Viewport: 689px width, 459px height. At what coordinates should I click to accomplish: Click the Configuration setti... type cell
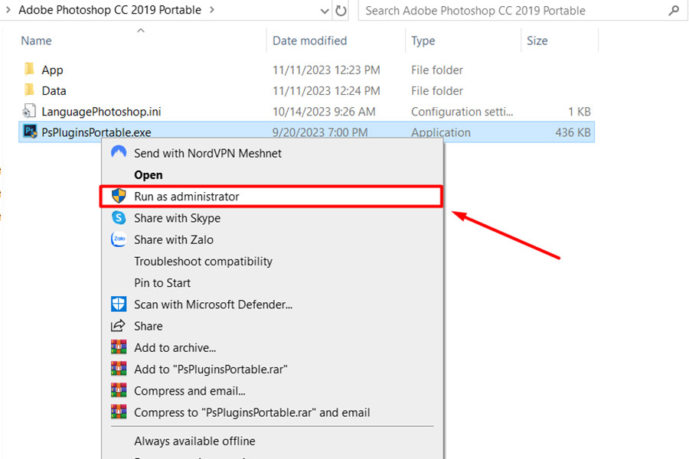point(462,112)
